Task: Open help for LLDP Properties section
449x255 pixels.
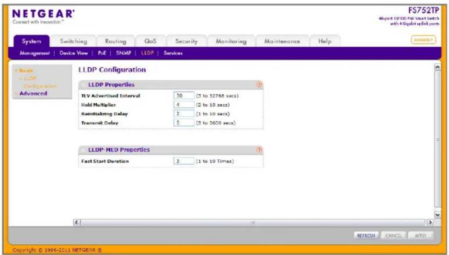Action: 259,85
